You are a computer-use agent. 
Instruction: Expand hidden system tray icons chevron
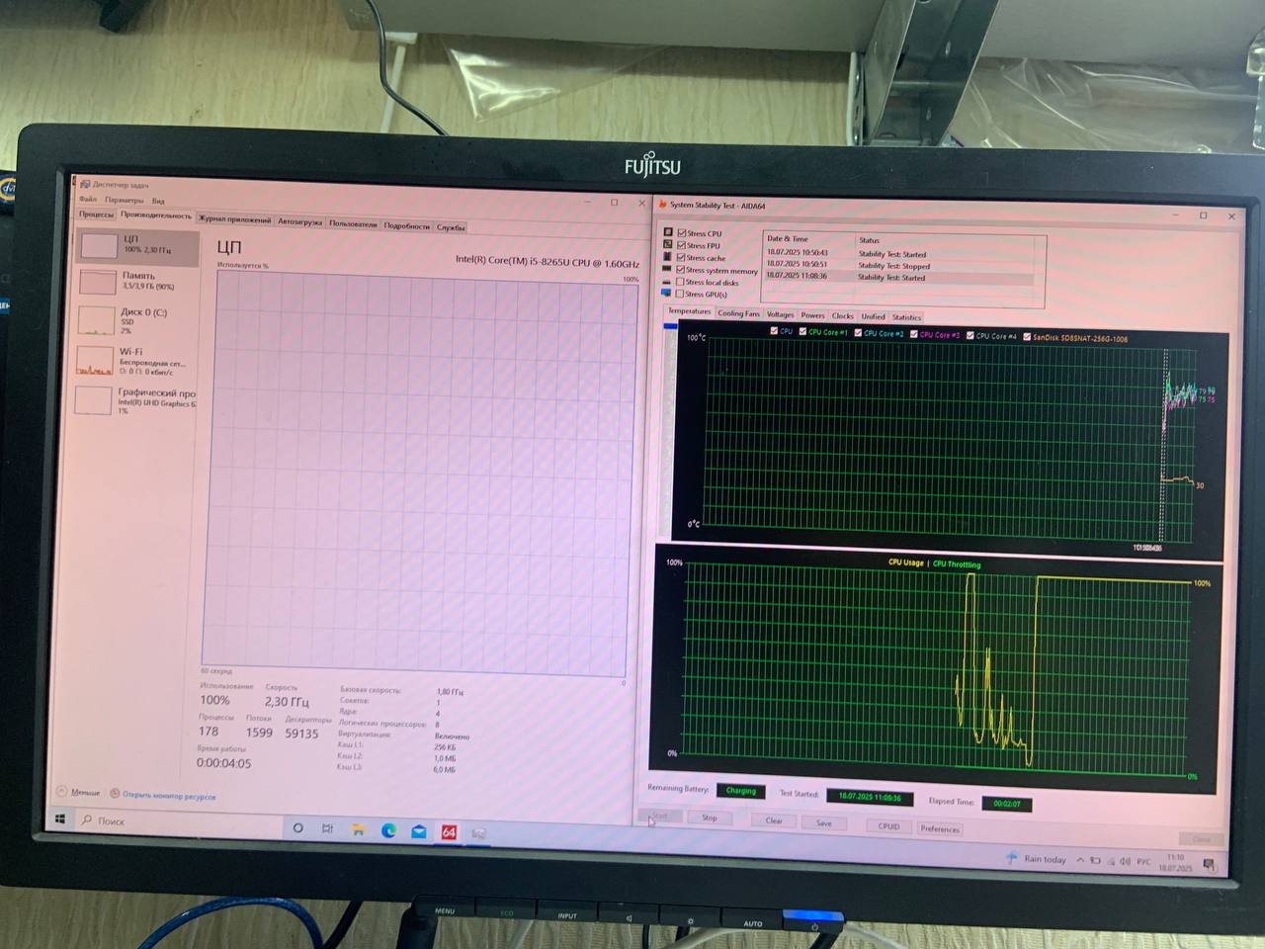click(x=1079, y=860)
